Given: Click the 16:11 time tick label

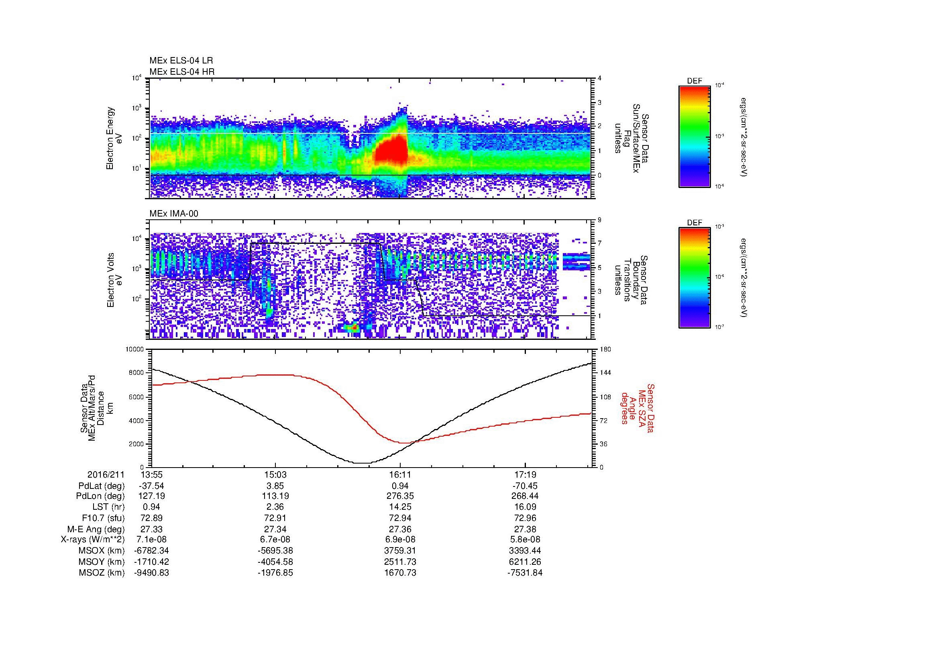Looking at the screenshot, I should [400, 474].
